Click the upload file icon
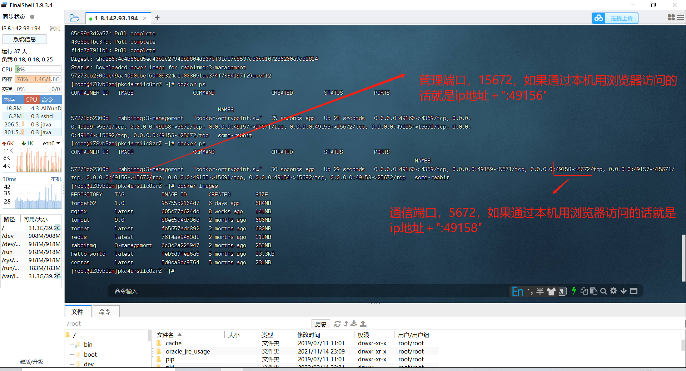Viewport: 686px width, 371px height. 363,324
